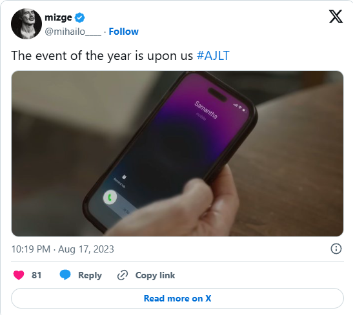This screenshot has width=353, height=315.
Task: Click the green answer call icon in video
Action: pos(110,198)
